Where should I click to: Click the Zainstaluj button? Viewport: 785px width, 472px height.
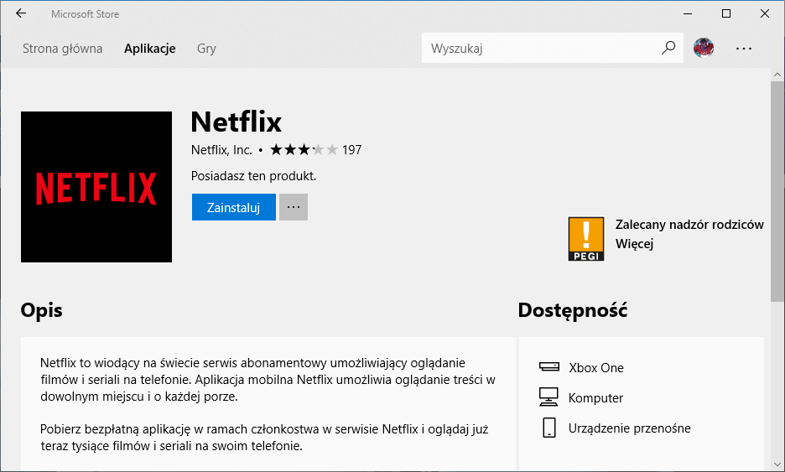pos(234,207)
